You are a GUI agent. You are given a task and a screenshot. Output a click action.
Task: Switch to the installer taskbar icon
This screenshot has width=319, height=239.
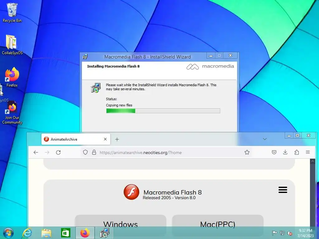tap(104, 233)
